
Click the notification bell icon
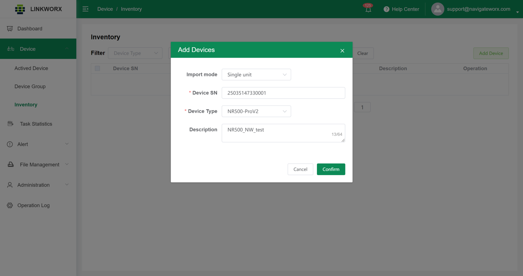pyautogui.click(x=368, y=10)
